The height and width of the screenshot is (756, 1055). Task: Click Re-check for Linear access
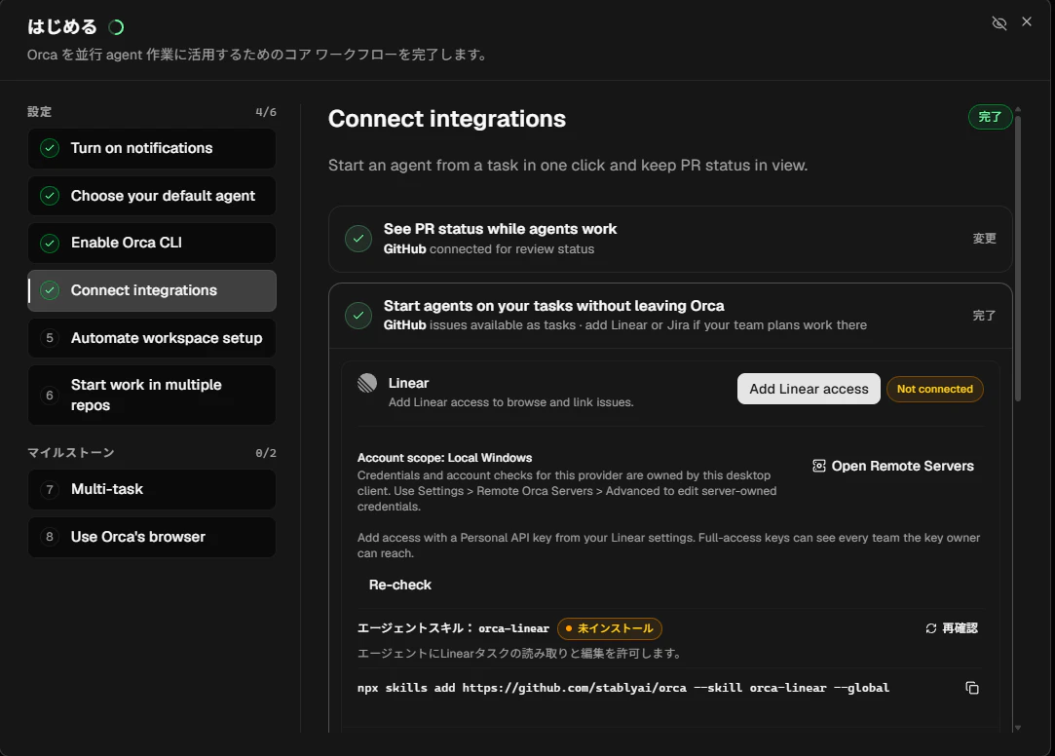coord(399,586)
